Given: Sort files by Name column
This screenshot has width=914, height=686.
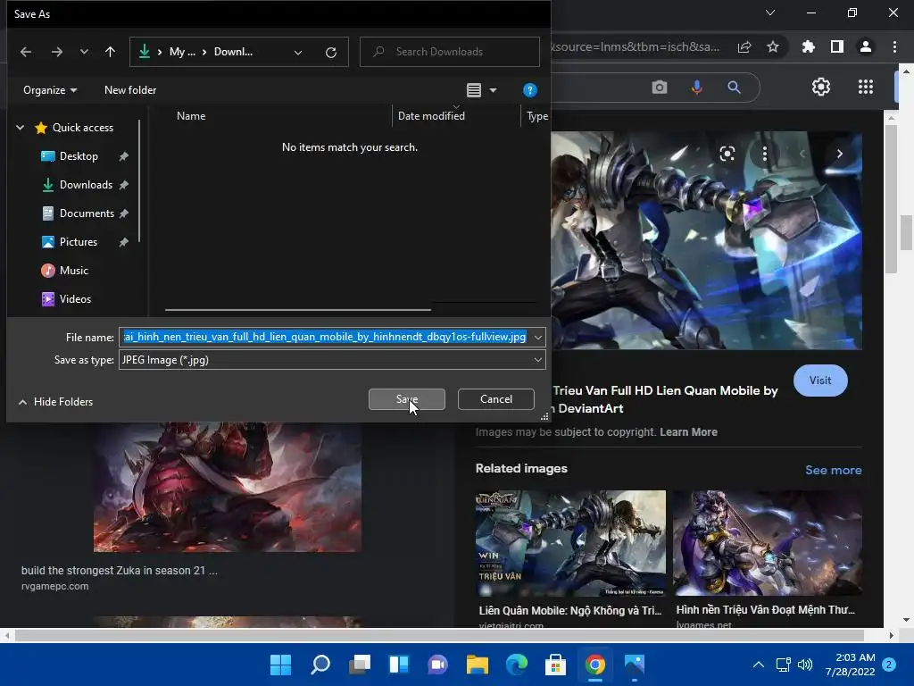Looking at the screenshot, I should coord(191,116).
